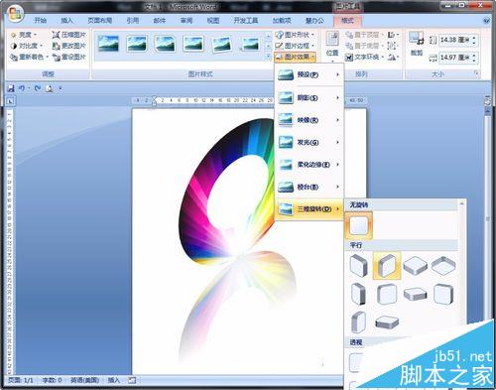Open the round Office button menu
The height and width of the screenshot is (390, 496).
point(16,14)
